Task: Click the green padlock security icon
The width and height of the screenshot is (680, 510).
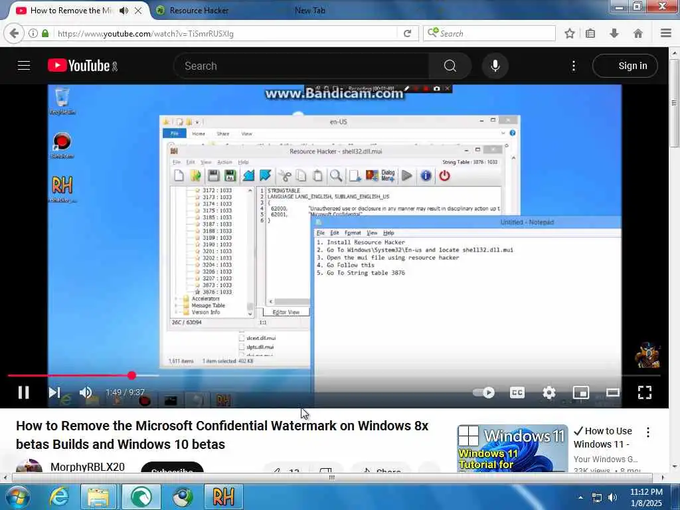Action: 45,33
